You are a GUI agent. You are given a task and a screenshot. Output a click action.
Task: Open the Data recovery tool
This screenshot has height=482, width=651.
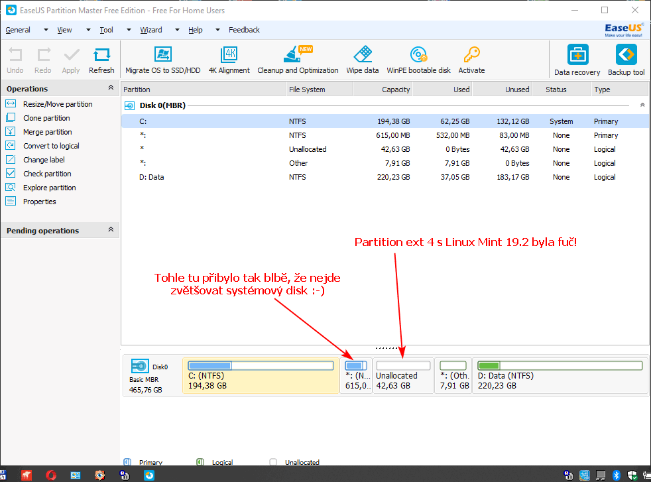(576, 60)
